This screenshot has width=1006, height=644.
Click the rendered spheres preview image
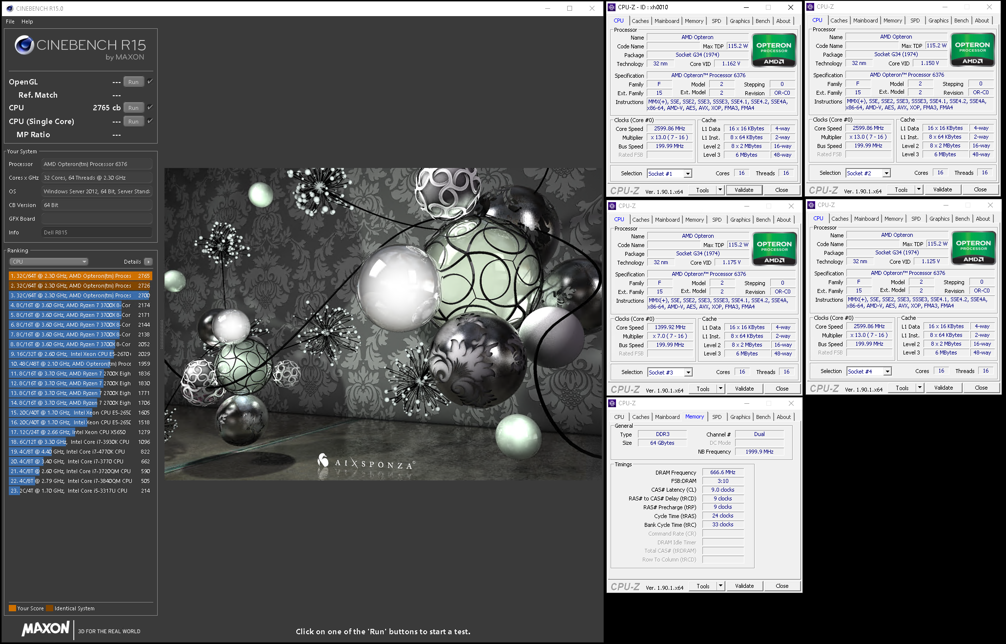[x=383, y=324]
